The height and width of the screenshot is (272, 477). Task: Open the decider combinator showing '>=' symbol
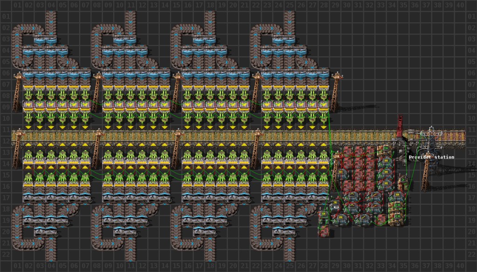tap(396, 206)
